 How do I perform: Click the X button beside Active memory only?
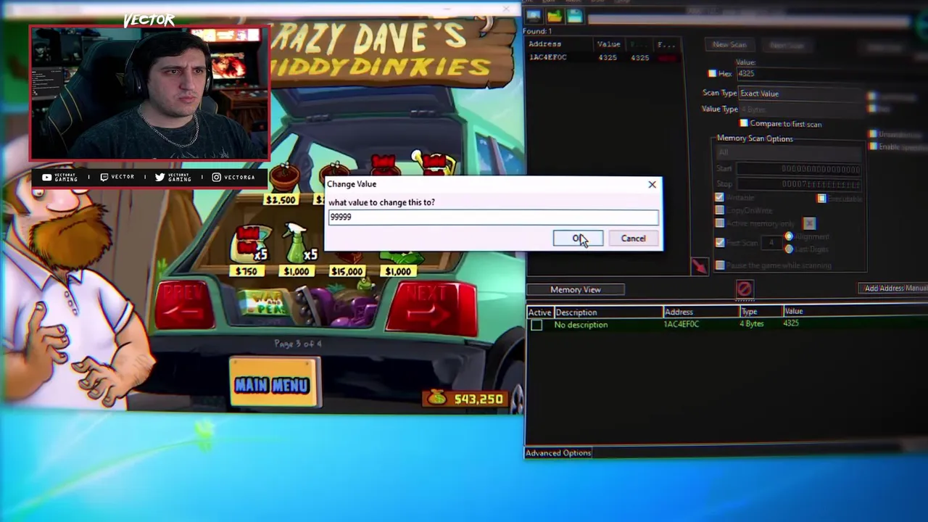809,223
